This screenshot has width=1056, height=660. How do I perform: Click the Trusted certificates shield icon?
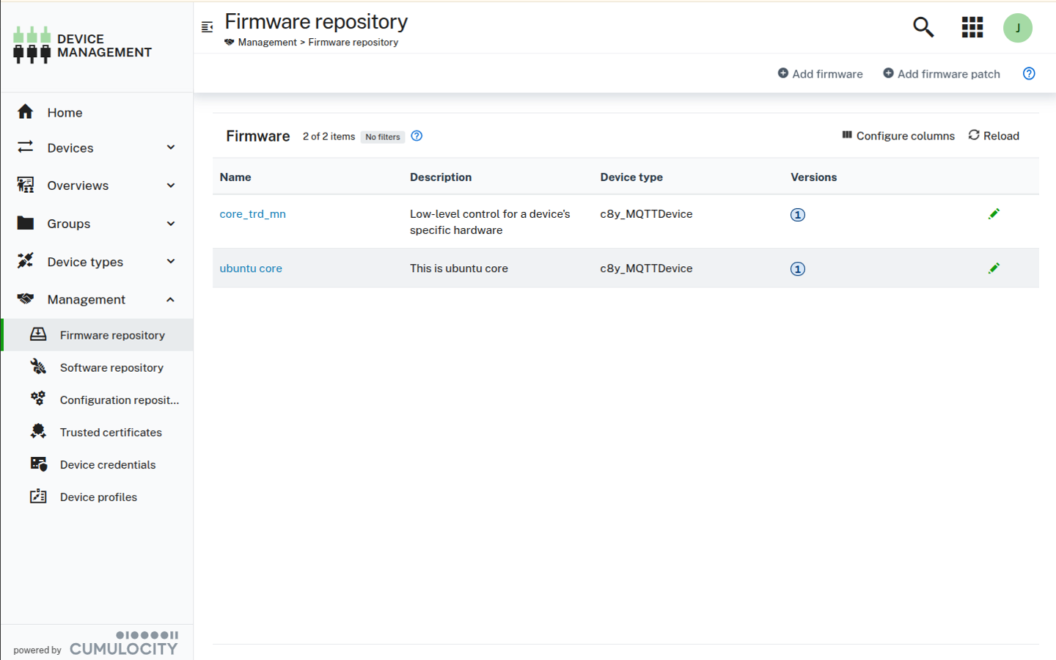[39, 432]
